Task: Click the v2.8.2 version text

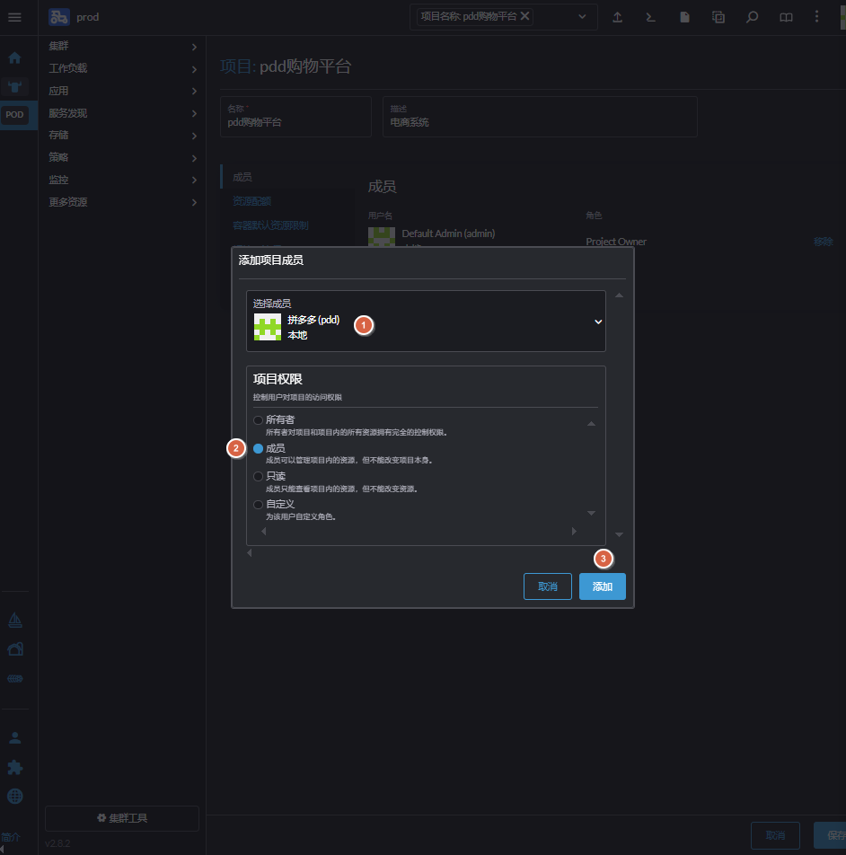Action: [57, 843]
